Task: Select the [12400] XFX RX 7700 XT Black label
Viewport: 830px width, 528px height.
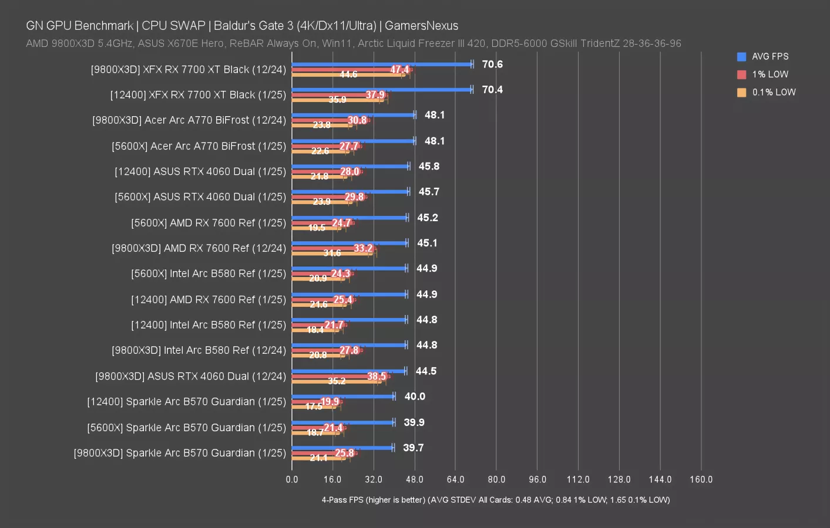Action: click(198, 95)
